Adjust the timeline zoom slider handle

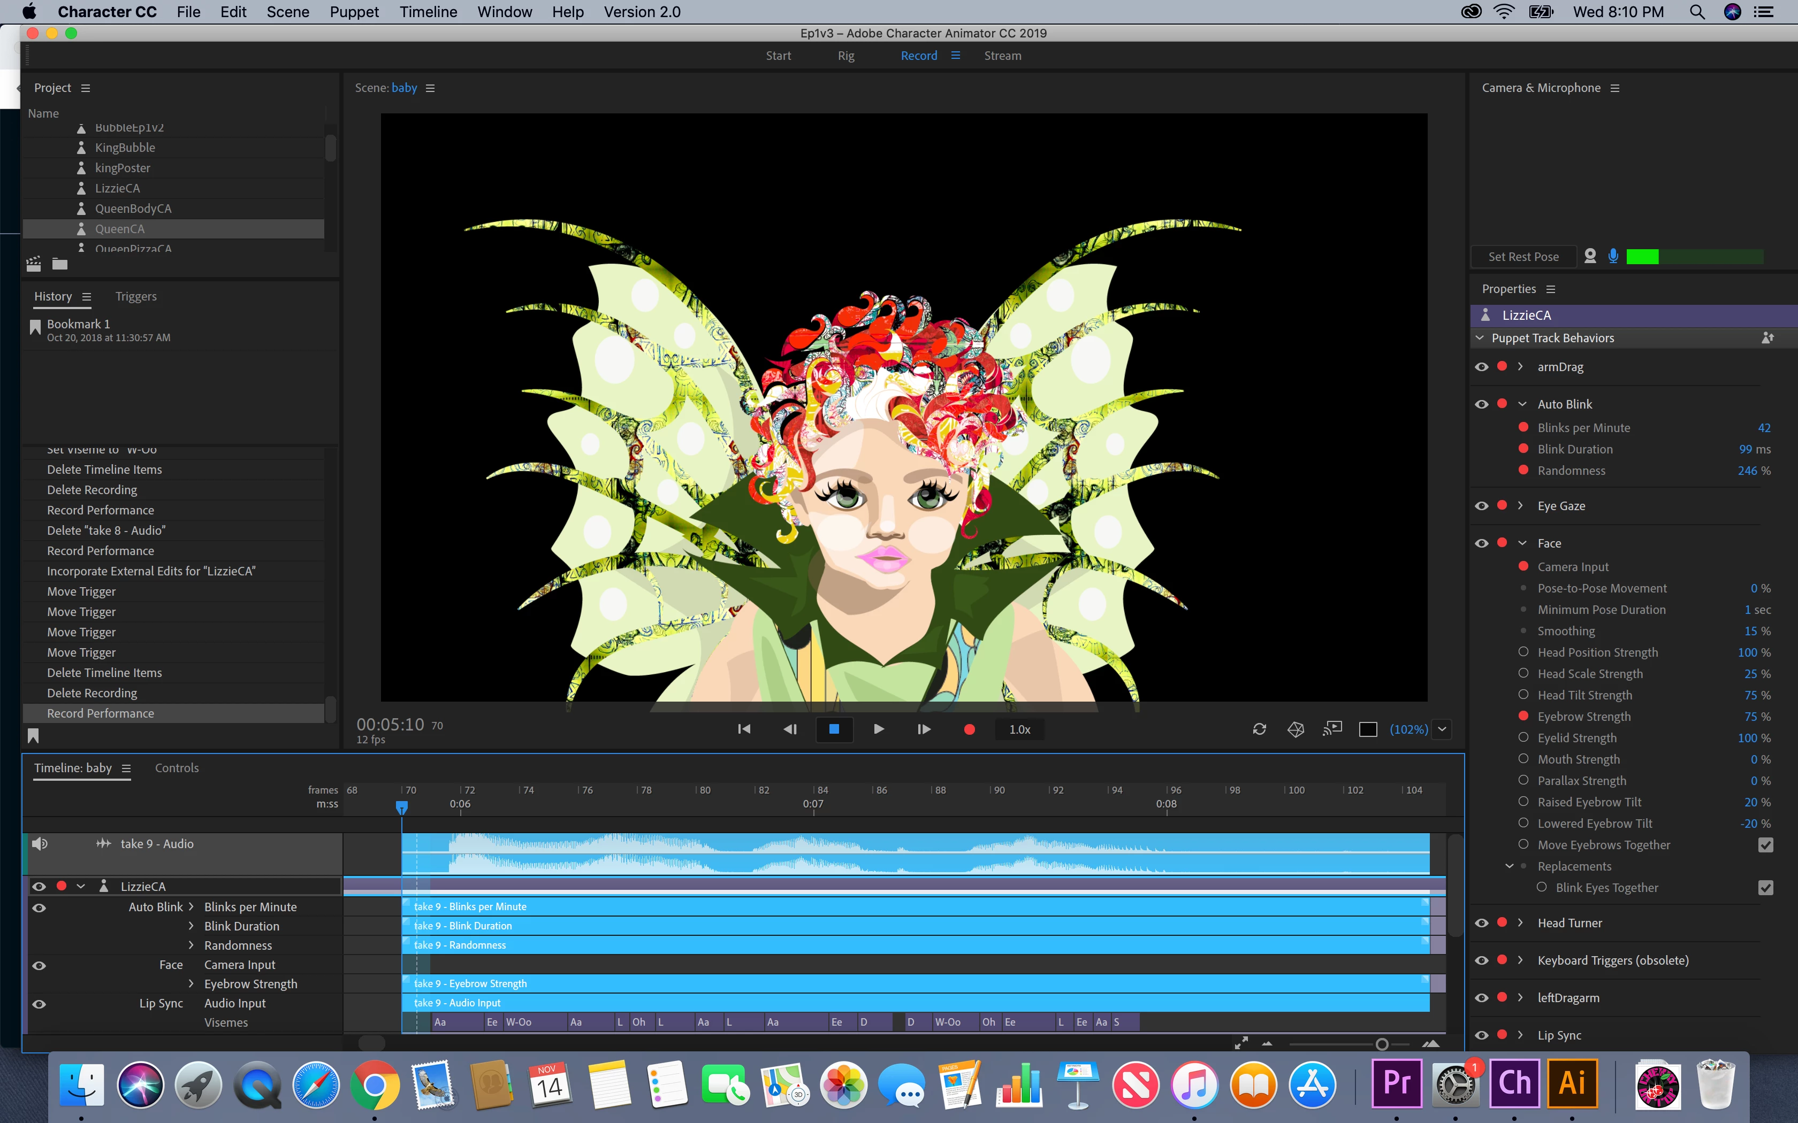tap(1381, 1044)
